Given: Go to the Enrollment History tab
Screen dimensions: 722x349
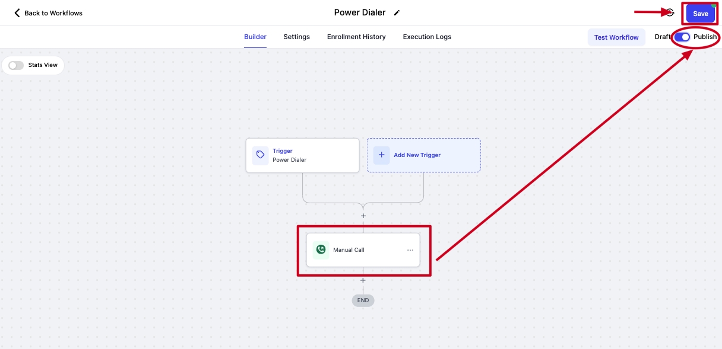Looking at the screenshot, I should pos(356,37).
